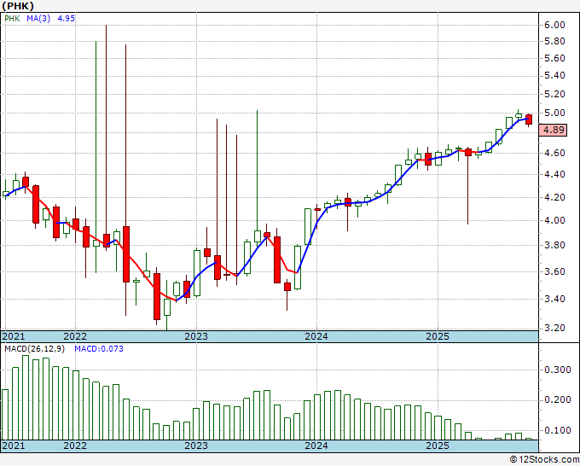Click 2023 on the price chart time axis
This screenshot has width=580, height=466.
(x=196, y=336)
